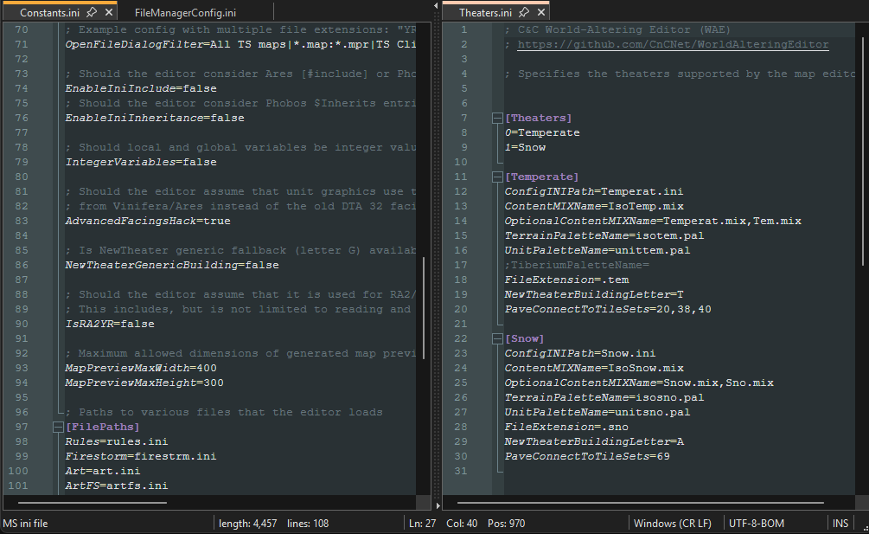Click the line '1=Snow'
Image resolution: width=869 pixels, height=534 pixels.
click(525, 147)
